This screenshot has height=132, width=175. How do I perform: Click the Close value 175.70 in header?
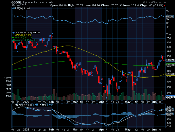click(114, 5)
